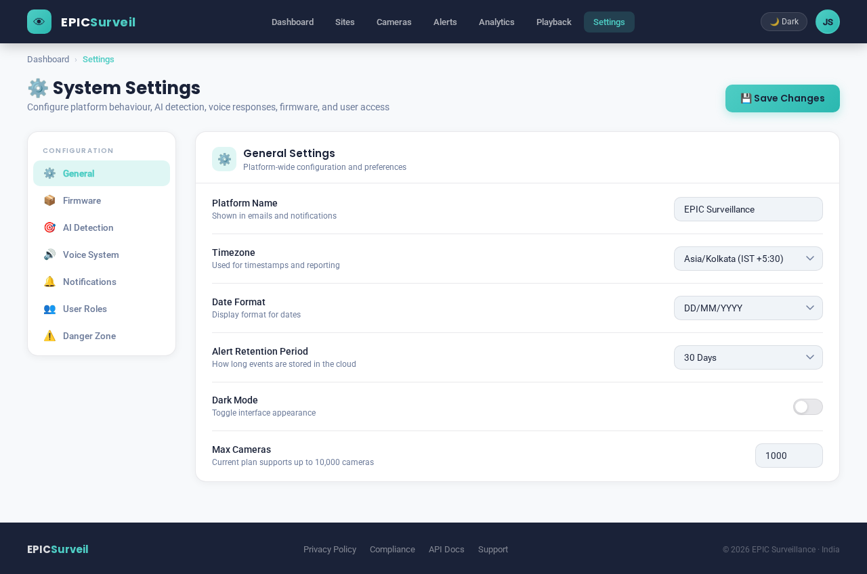The height and width of the screenshot is (574, 867).
Task: Expand the Date Format dropdown
Action: (748, 308)
